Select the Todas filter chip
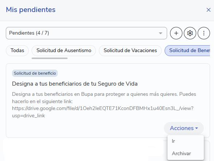This screenshot has width=214, height=161. click(x=17, y=51)
